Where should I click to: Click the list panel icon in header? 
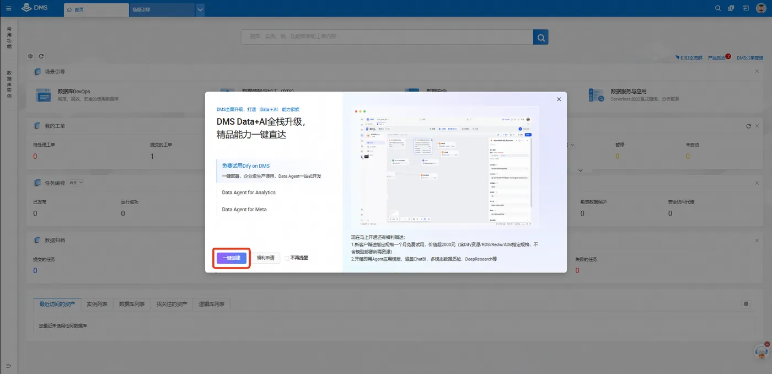click(746, 8)
